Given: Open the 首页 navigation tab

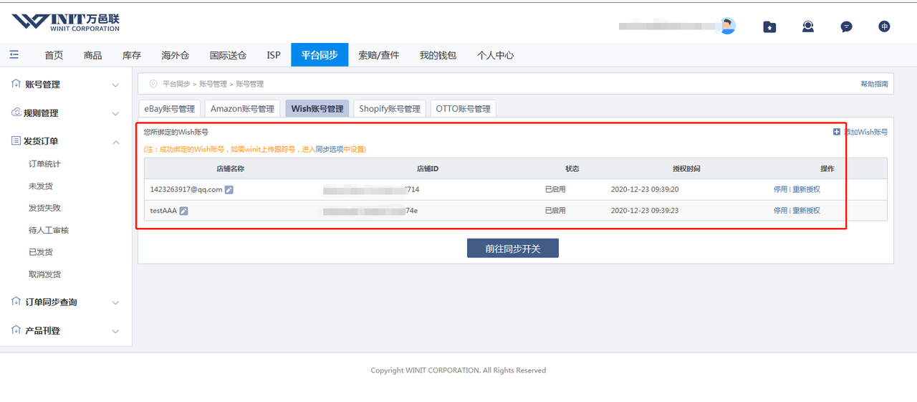Looking at the screenshot, I should [x=54, y=55].
